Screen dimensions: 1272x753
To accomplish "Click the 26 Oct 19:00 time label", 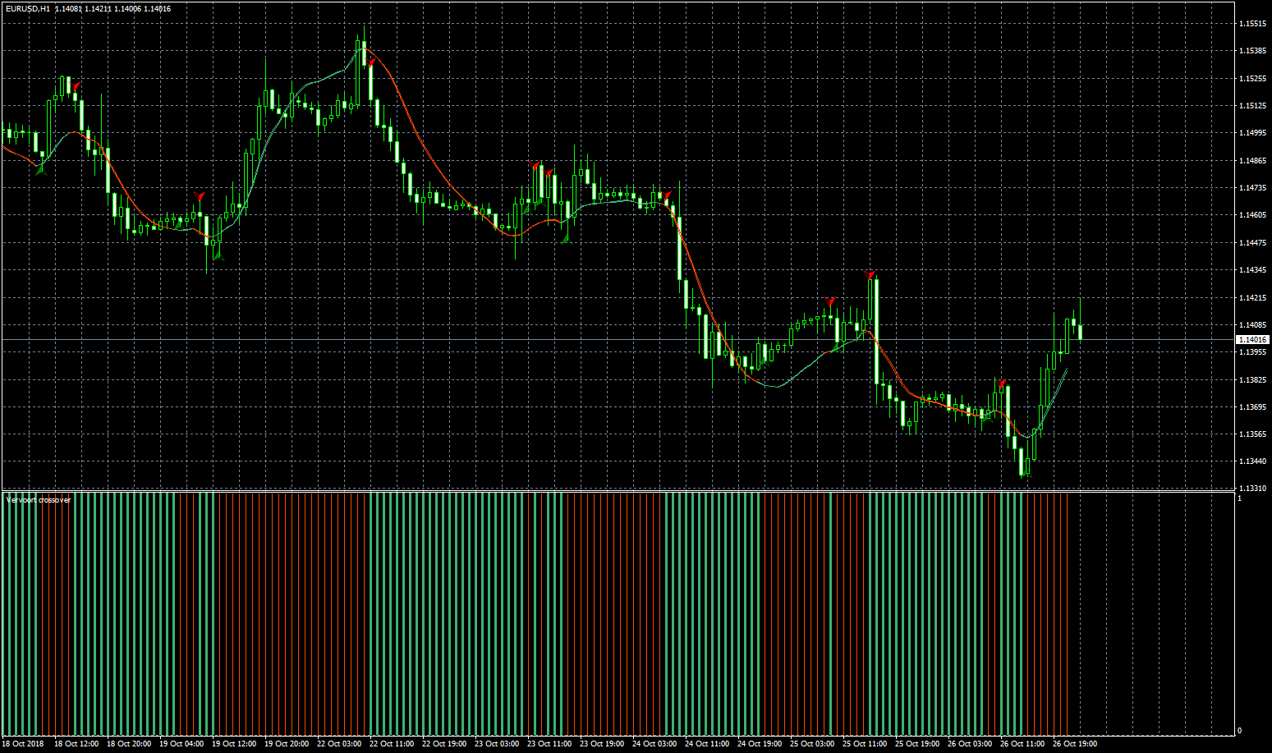I will pos(1075,744).
